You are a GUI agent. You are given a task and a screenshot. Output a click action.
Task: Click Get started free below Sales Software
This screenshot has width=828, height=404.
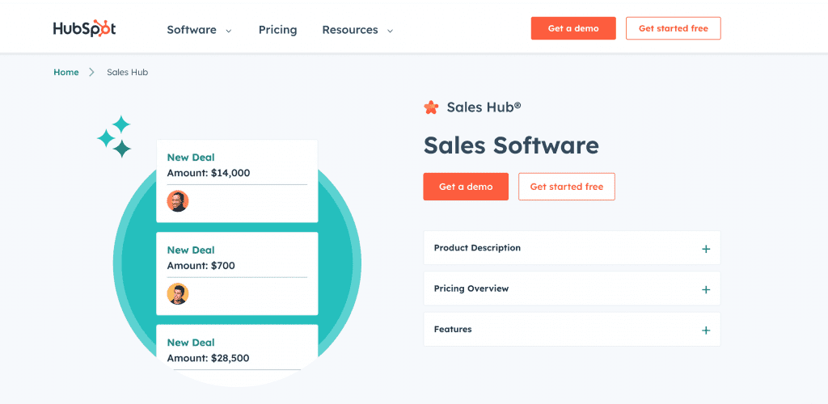coord(566,187)
